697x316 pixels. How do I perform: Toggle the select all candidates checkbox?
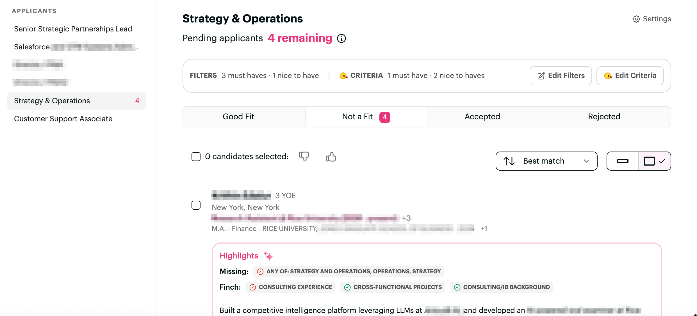tap(196, 157)
